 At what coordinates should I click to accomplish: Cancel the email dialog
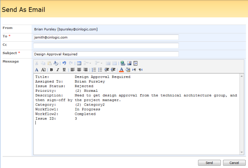pyautogui.click(x=234, y=162)
